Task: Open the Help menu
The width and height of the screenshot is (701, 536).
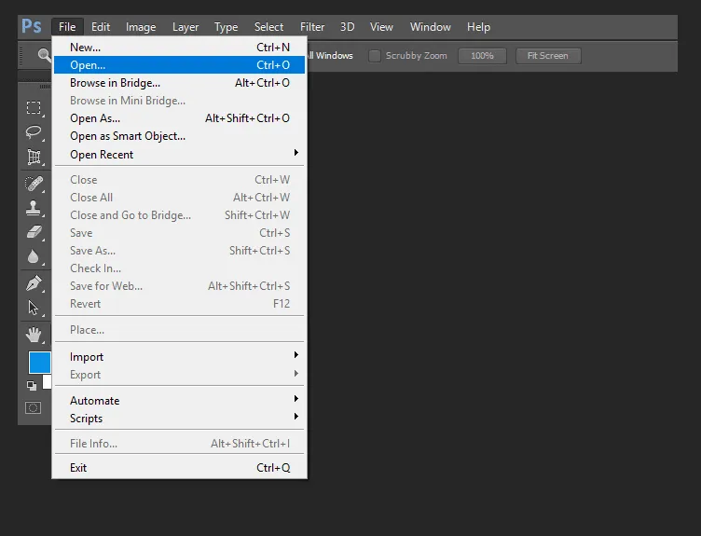Action: (x=479, y=27)
